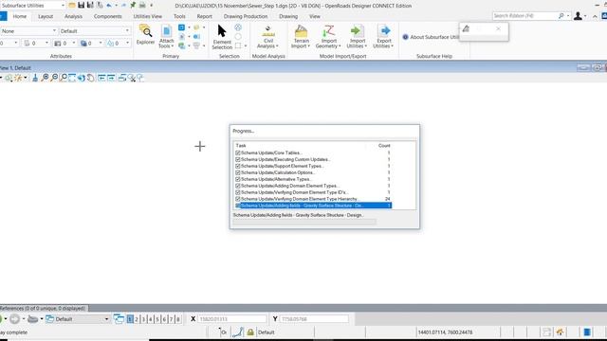The image size is (607, 341).
Task: Open the Report ribbon tab
Action: click(x=205, y=16)
